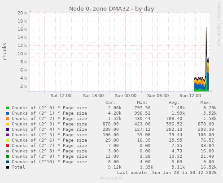This screenshot has width=223, height=183.
Task: Click the '16 k' y-axis label
Action: (x=22, y=29)
